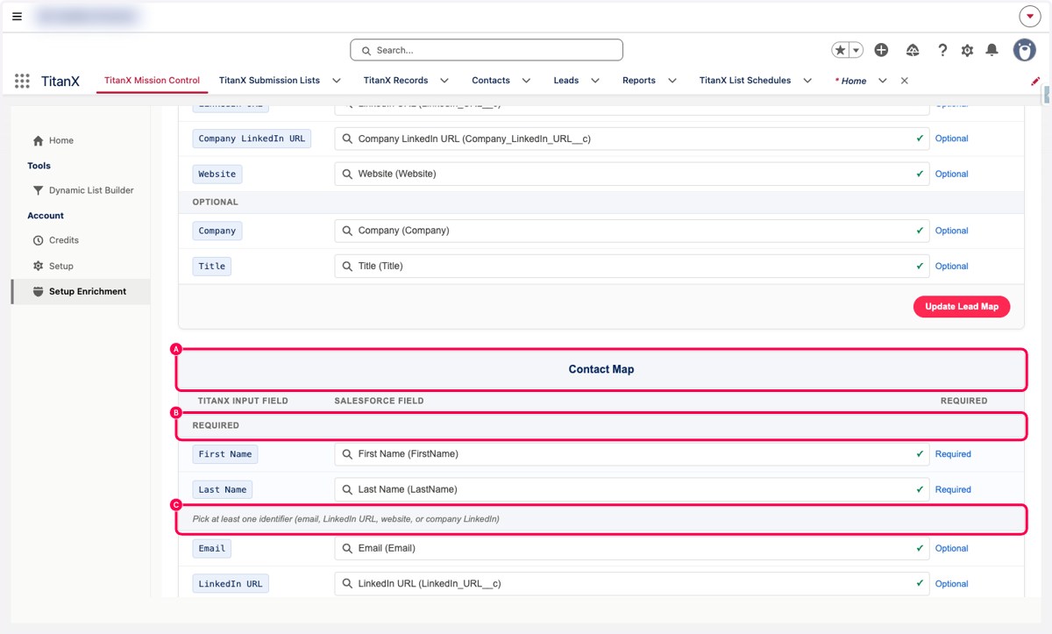
Task: Expand the Home tab chevron
Action: pos(883,81)
